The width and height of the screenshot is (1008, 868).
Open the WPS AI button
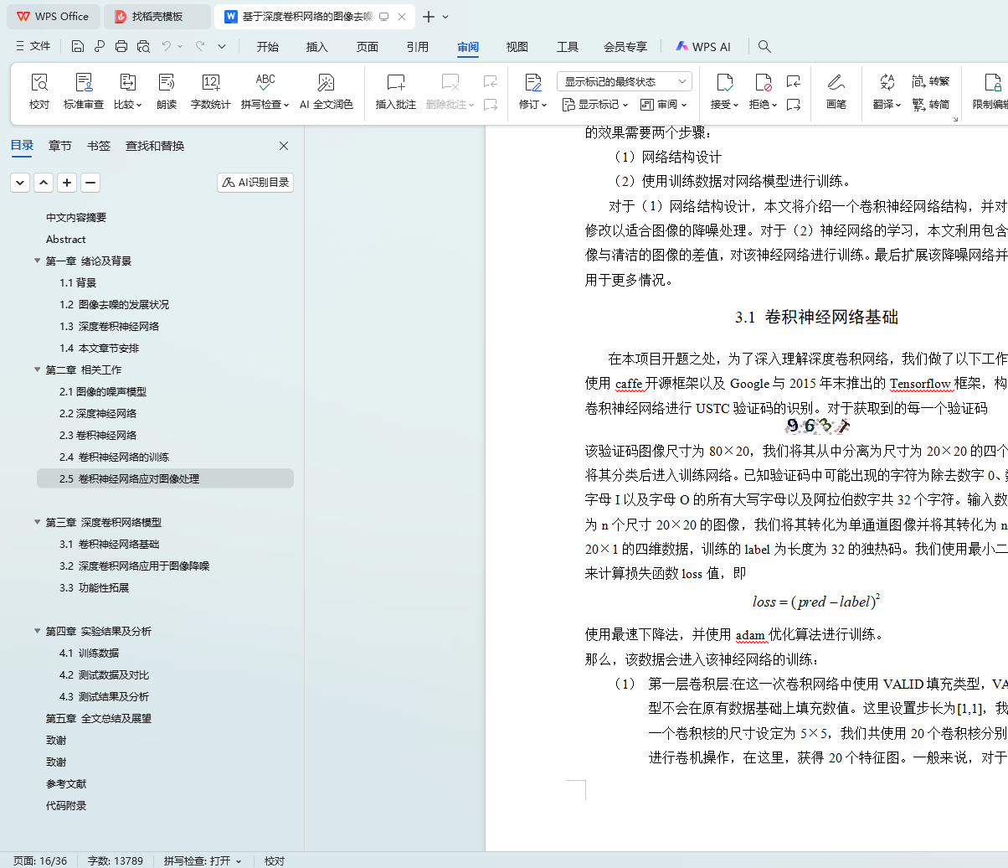click(703, 47)
